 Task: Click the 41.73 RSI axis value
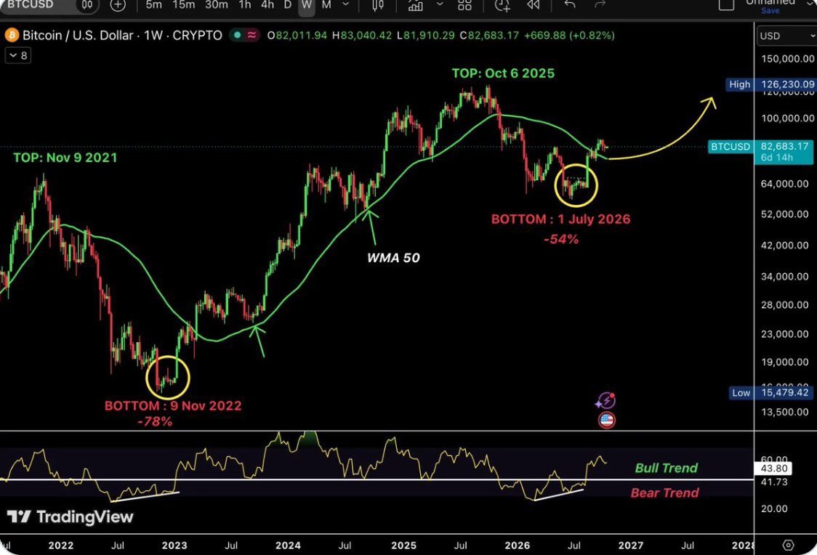774,482
